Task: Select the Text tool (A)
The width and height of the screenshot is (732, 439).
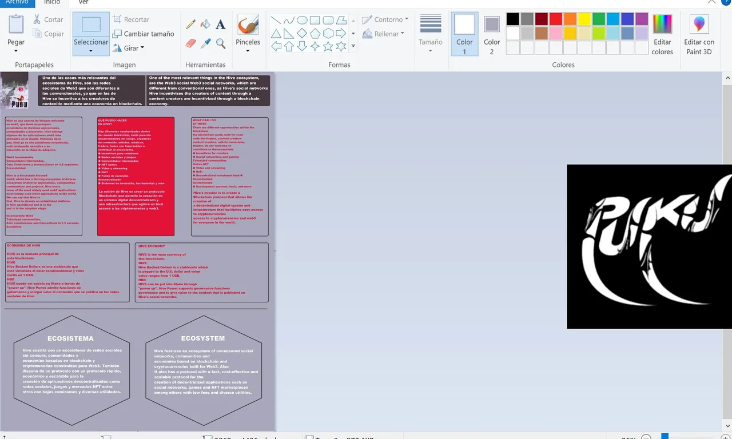Action: (x=220, y=24)
